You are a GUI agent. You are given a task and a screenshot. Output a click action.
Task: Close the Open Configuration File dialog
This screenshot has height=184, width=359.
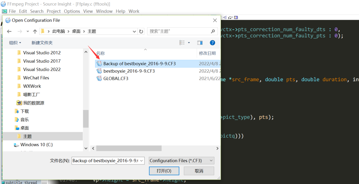pyautogui.click(x=215, y=20)
